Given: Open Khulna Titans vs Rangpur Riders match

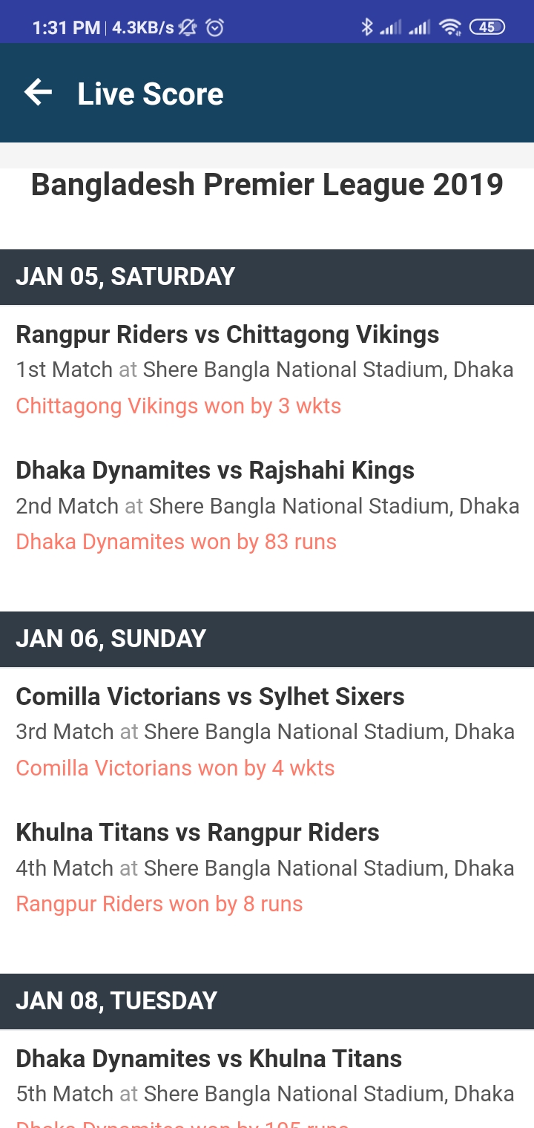Looking at the screenshot, I should pyautogui.click(x=197, y=833).
